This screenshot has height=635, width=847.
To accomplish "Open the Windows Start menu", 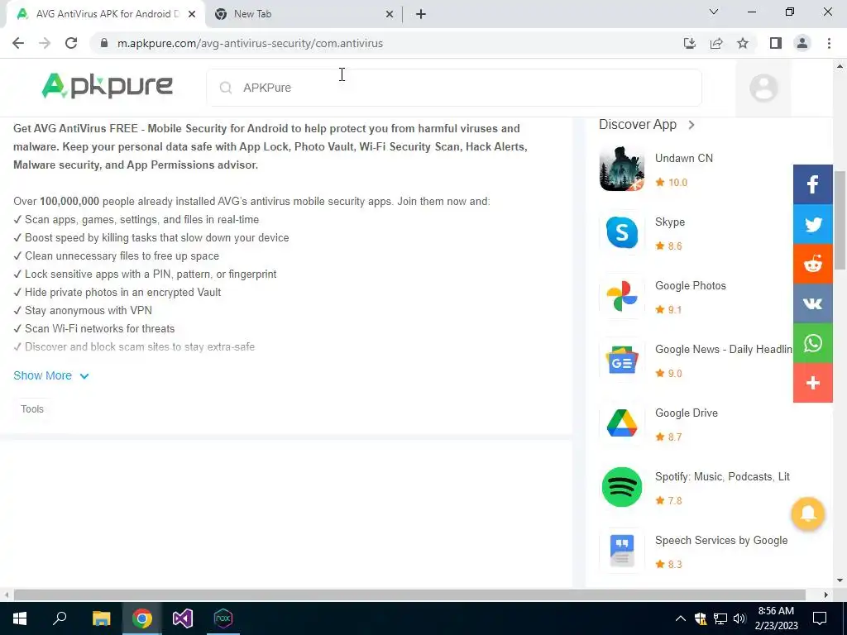I will 20,618.
